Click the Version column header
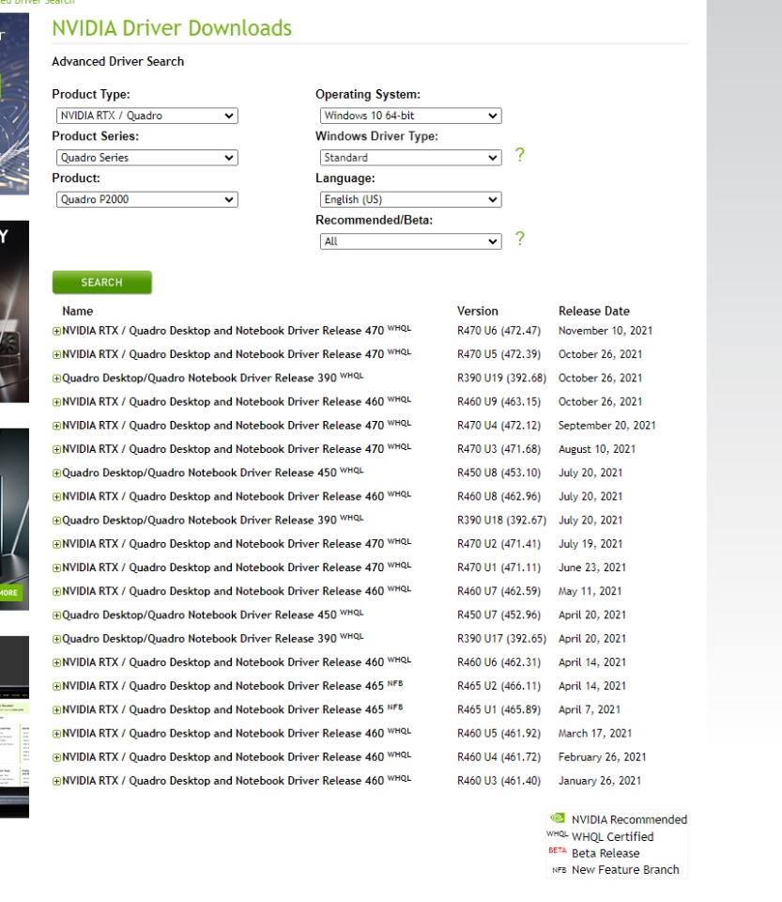Screen dimensions: 782x902 click(x=478, y=311)
